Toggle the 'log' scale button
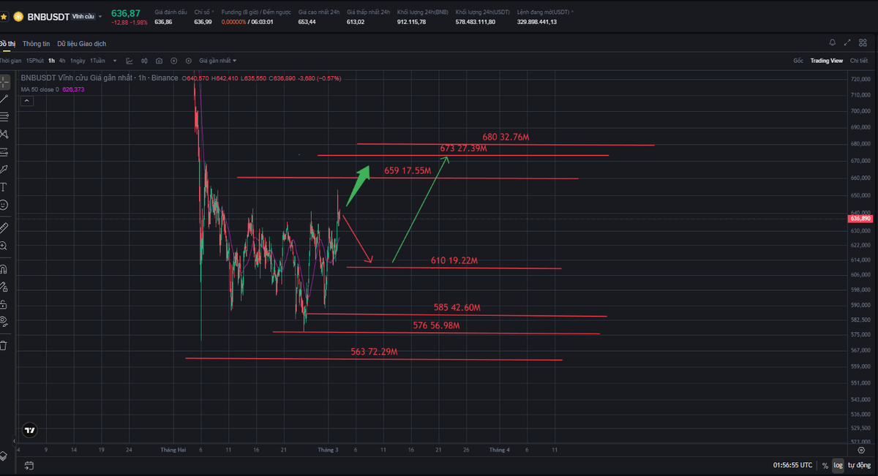878x476 pixels. click(x=838, y=465)
